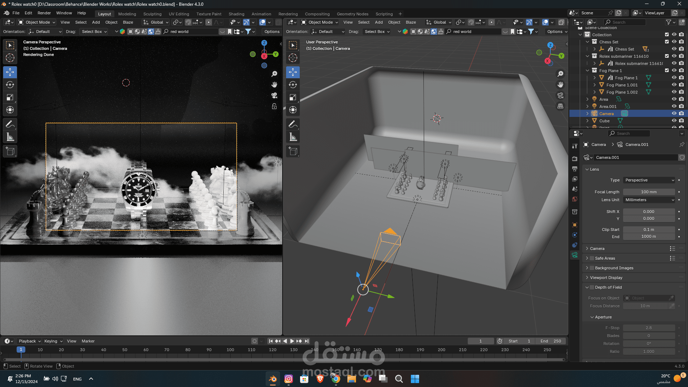Toggle camera view icon in right viewport
Image resolution: width=688 pixels, height=387 pixels.
[560, 95]
